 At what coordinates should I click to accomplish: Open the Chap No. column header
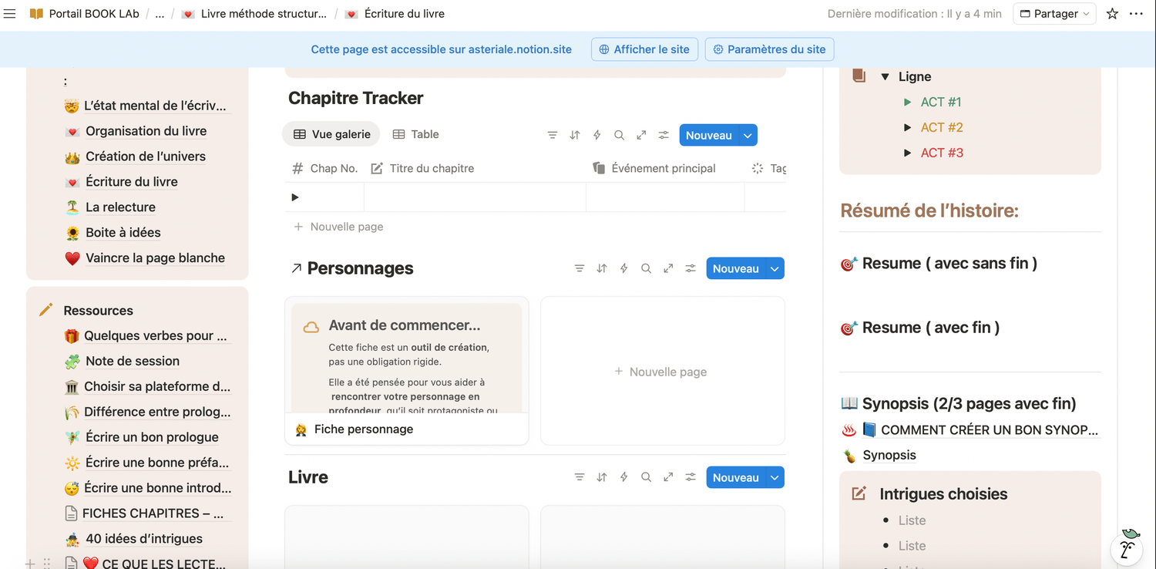click(x=324, y=168)
